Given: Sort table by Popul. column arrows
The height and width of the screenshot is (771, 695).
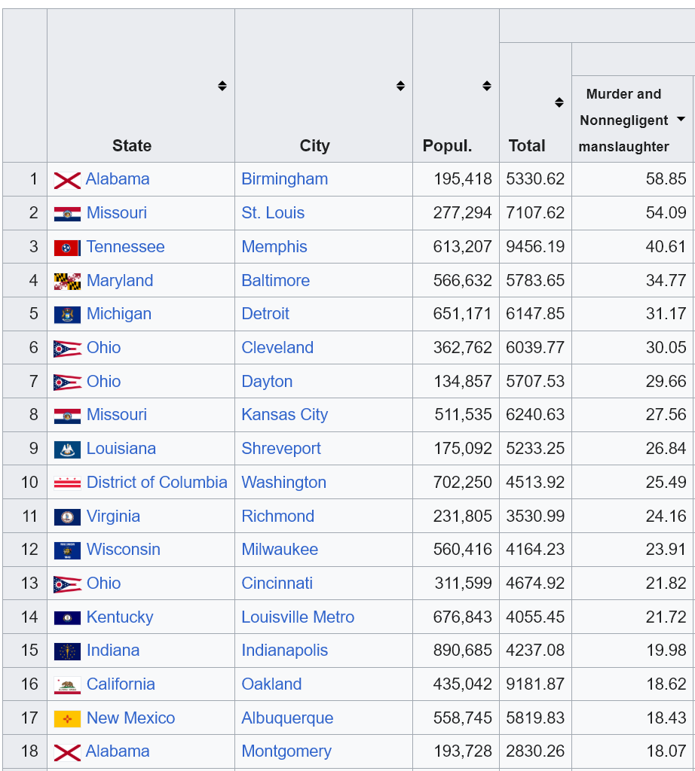Looking at the screenshot, I should tap(486, 86).
